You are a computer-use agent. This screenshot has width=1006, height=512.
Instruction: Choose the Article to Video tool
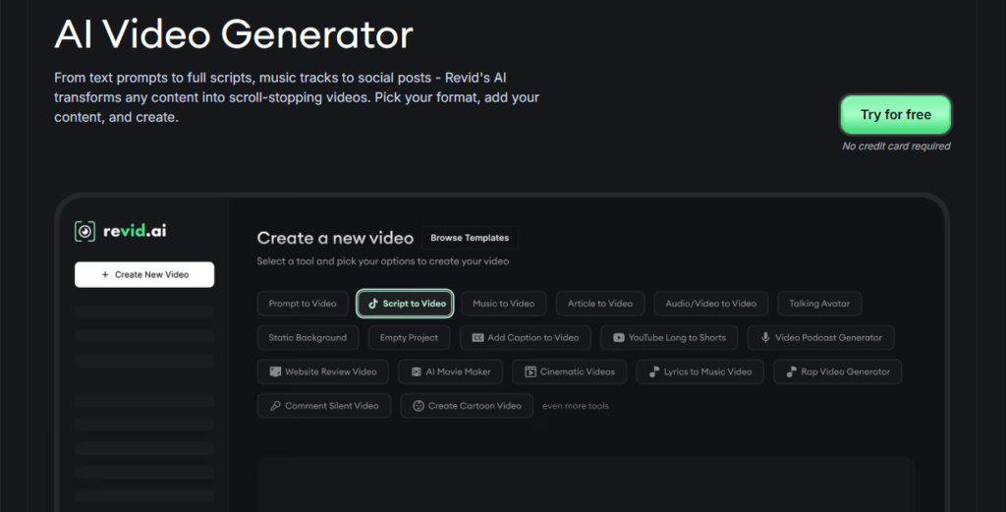(x=600, y=304)
